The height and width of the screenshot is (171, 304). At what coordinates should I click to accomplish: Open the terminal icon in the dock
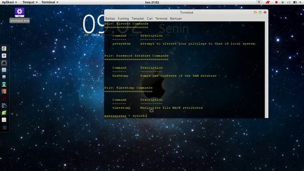pyautogui.click(x=4, y=63)
